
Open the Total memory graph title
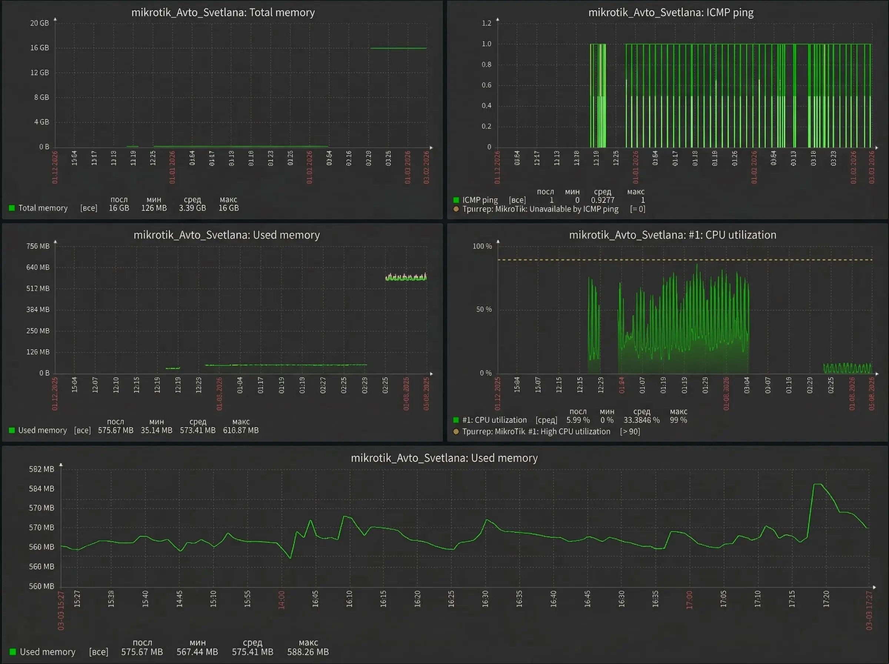(223, 13)
